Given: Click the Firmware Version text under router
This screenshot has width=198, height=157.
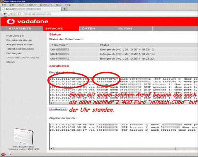Looking at the screenshot, I should [x=23, y=149].
